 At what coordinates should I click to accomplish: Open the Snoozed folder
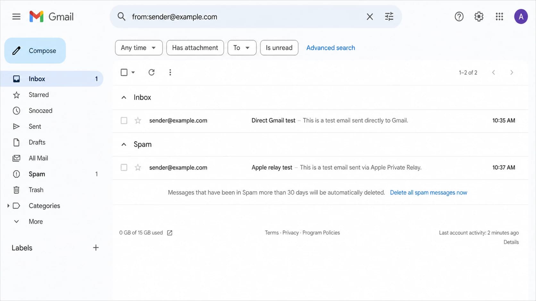tap(40, 111)
